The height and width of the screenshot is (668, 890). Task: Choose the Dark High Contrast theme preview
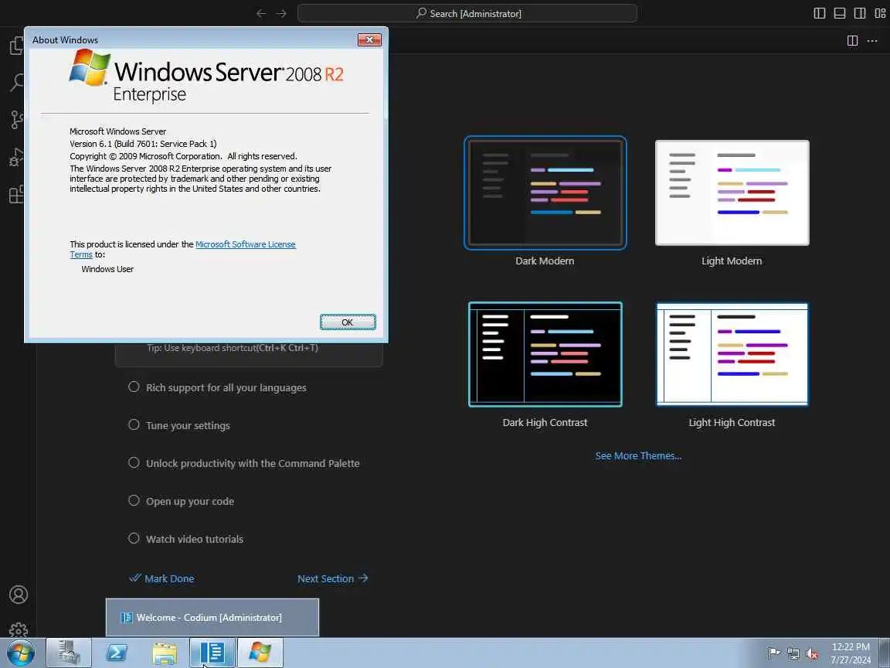[x=545, y=354]
